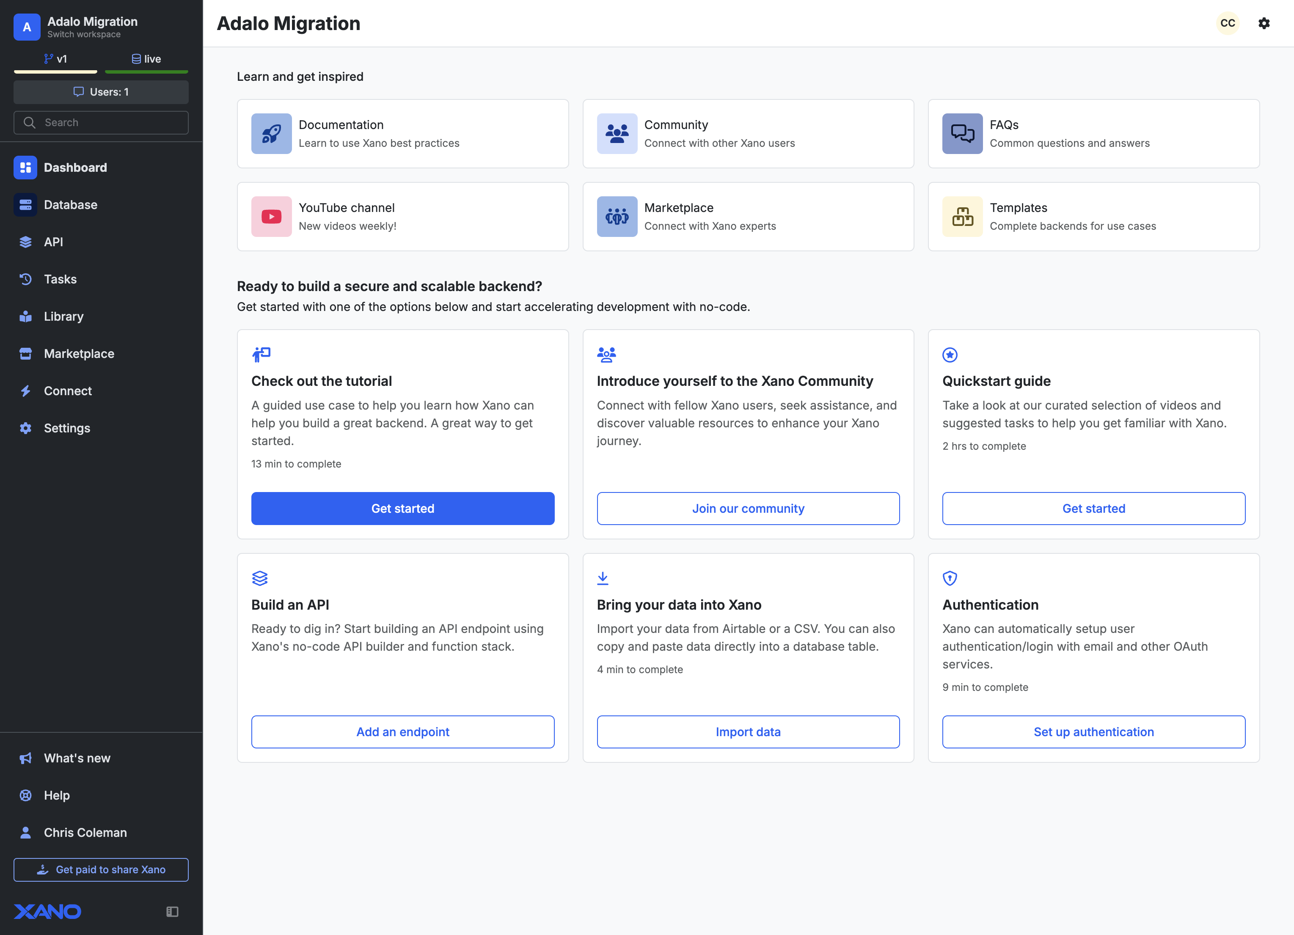
Task: Click Get paid to share Xano
Action: (x=101, y=869)
